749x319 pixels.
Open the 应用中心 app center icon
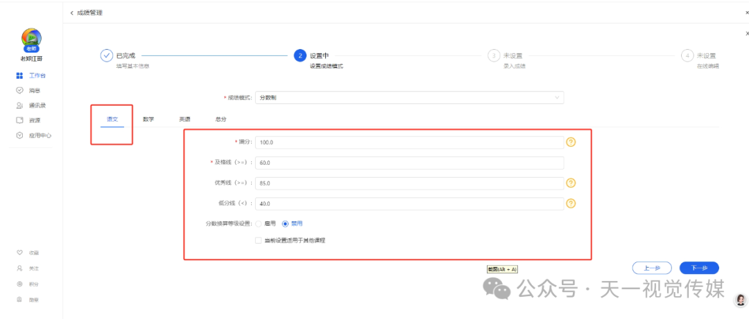19,136
